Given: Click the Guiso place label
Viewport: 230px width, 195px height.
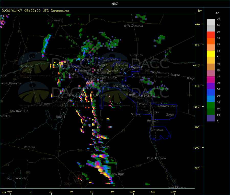Looking at the screenshot, I should pos(156,72).
